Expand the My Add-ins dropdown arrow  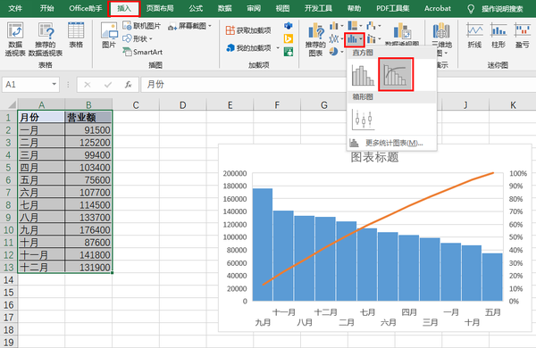pyautogui.click(x=278, y=48)
